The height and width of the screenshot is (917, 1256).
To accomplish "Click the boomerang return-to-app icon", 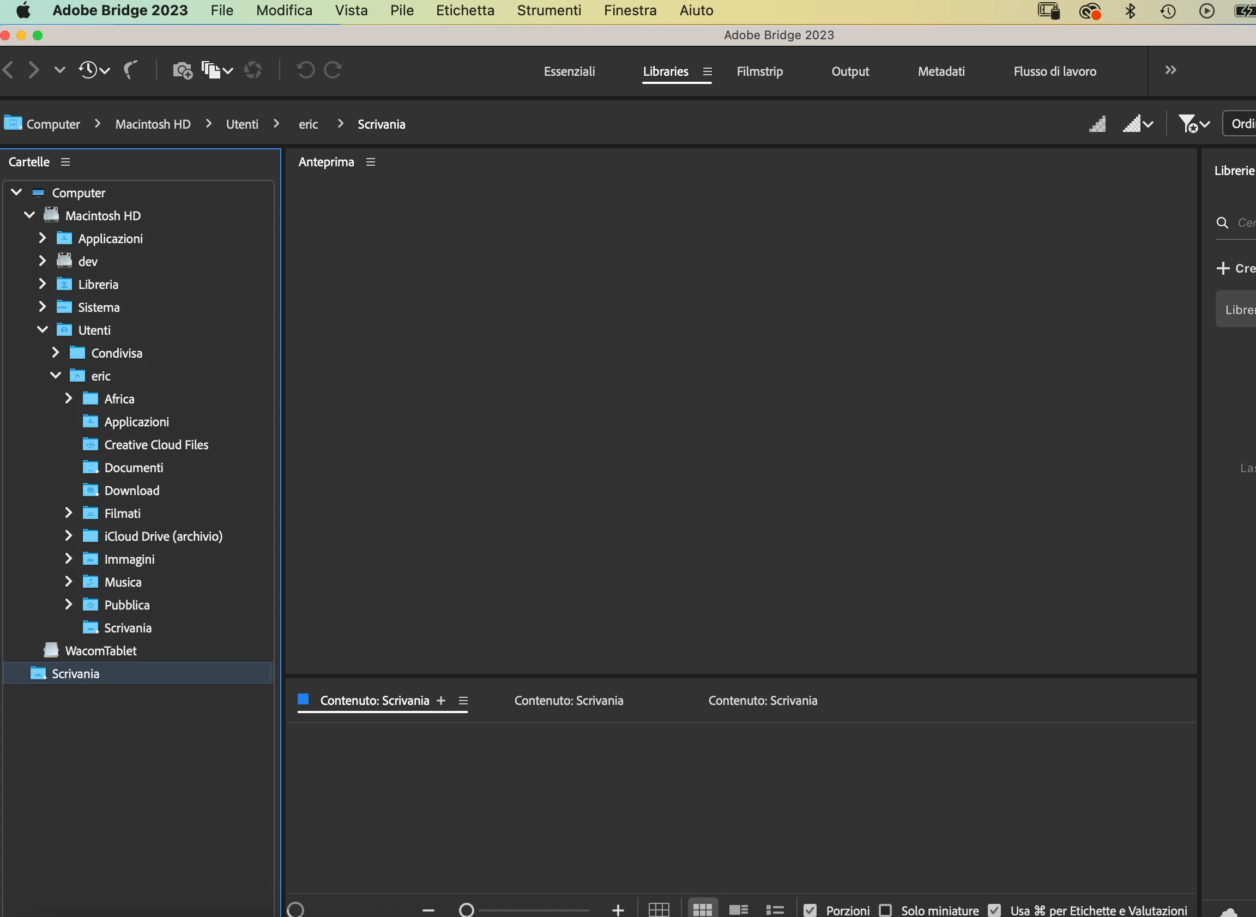I will (130, 70).
